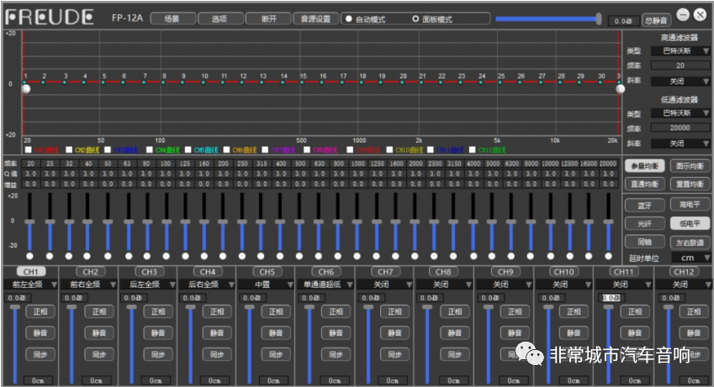Toggle the CH5曲线 curve checkbox
Screen dimensions: 714x387
[x=188, y=149]
